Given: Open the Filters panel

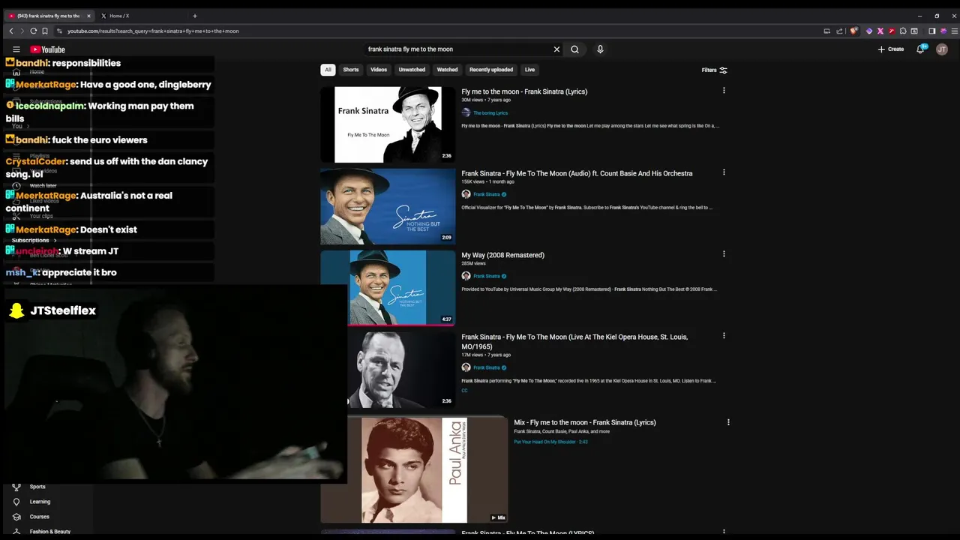Looking at the screenshot, I should pyautogui.click(x=714, y=70).
